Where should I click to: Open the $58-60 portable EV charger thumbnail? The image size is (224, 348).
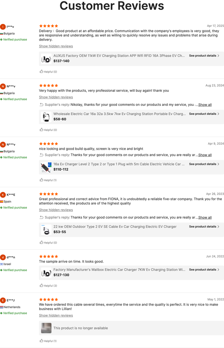point(46,117)
